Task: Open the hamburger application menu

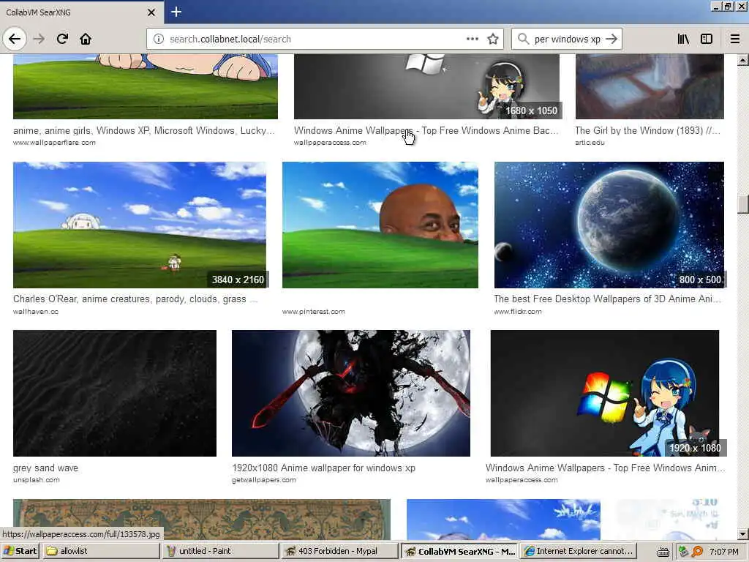Action: (735, 39)
